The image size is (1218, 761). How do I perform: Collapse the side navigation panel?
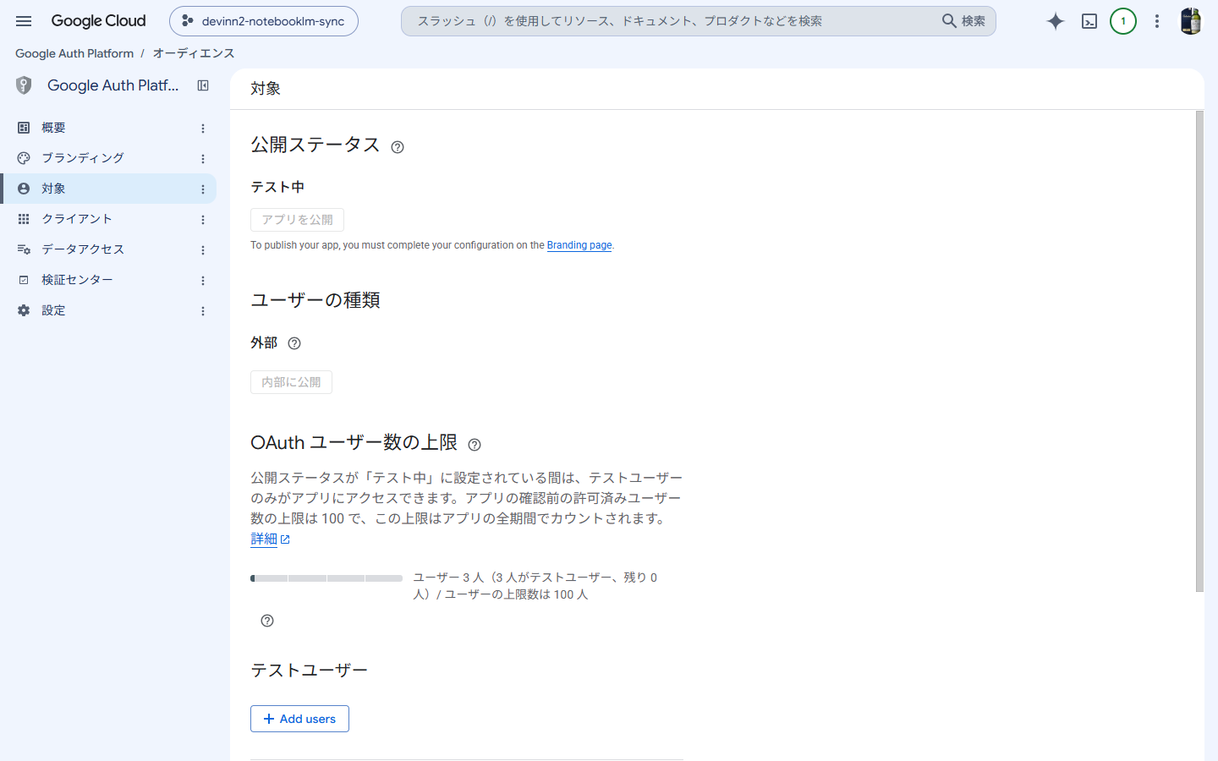[x=203, y=85]
